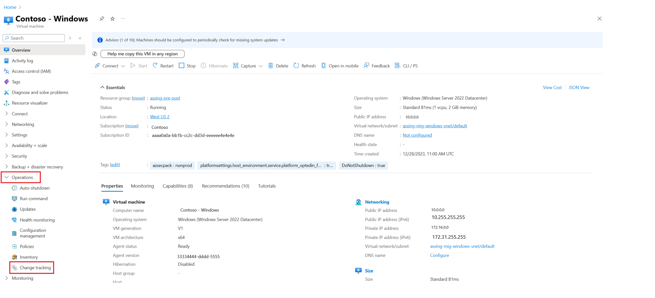The image size is (655, 298).
Task: Stop the virtual machine
Action: [187, 66]
